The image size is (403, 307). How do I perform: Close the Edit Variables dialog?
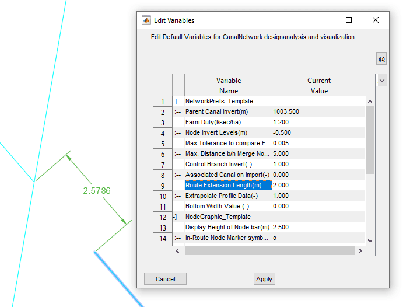click(375, 20)
